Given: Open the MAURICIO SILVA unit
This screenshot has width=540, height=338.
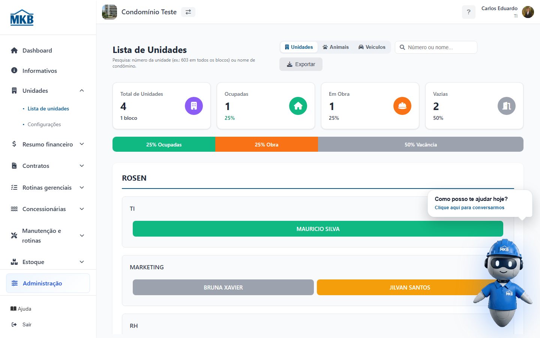Looking at the screenshot, I should tap(318, 229).
